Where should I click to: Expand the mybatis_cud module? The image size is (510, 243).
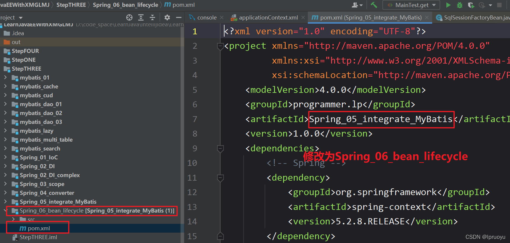5,95
